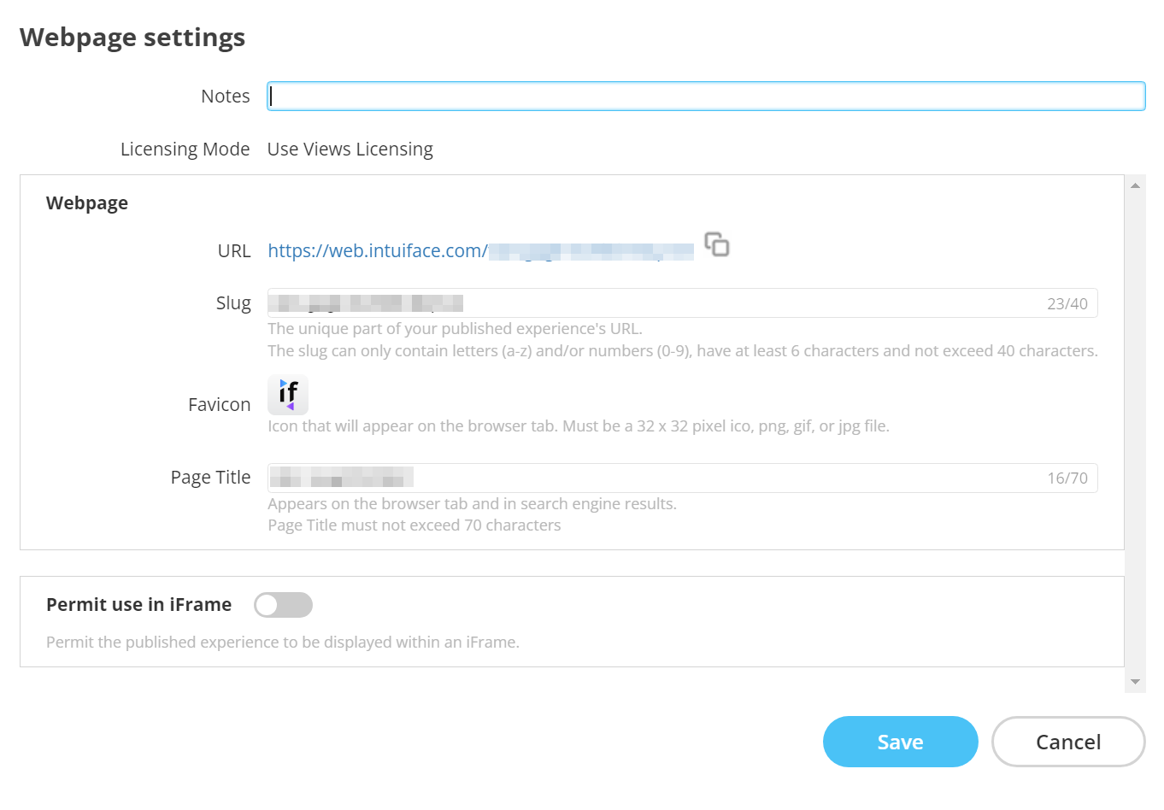Screen dimensions: 1164x810
Task: Toggle the iFrame permission switch off
Action: coord(283,604)
